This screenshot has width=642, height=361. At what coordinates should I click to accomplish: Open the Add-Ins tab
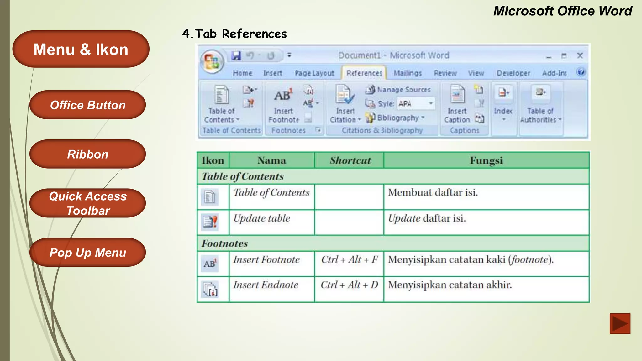(554, 73)
